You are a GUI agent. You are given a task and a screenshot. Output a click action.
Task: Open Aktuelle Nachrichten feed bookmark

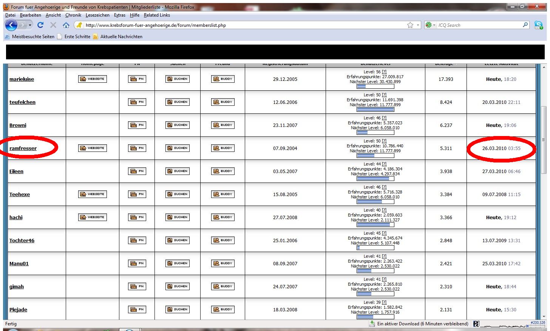(x=118, y=37)
